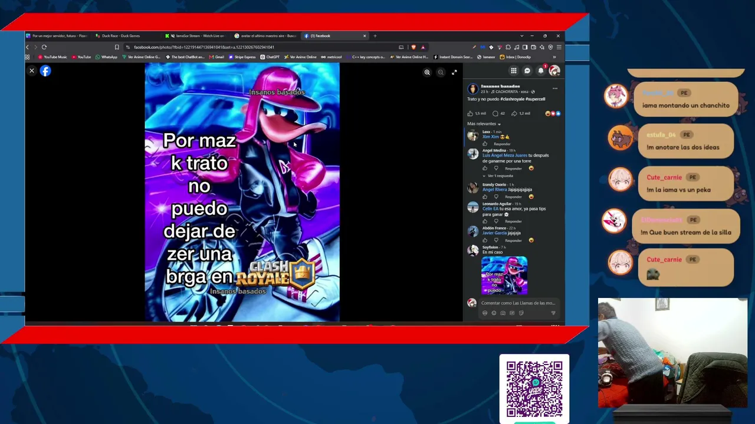Open the YouTube Music bookmark

pyautogui.click(x=52, y=57)
